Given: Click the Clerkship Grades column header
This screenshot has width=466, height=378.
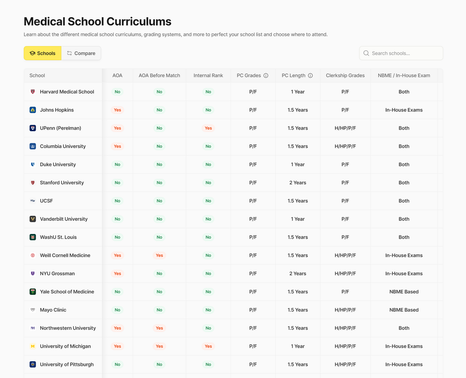Looking at the screenshot, I should point(345,76).
